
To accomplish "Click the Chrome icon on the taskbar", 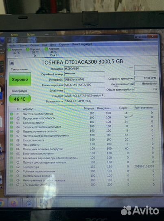I will [x=2, y=203].
